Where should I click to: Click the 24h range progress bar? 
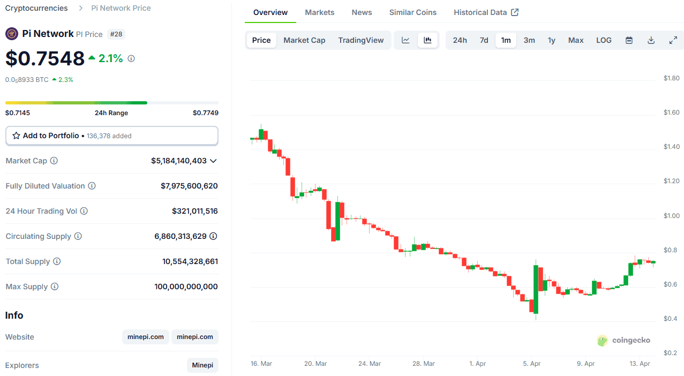pos(112,103)
